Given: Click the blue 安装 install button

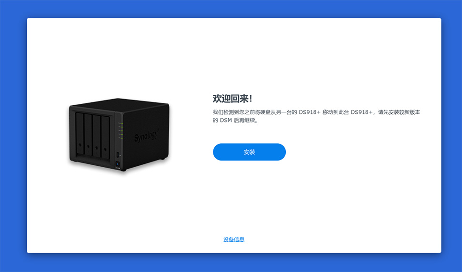Looking at the screenshot, I should 249,152.
